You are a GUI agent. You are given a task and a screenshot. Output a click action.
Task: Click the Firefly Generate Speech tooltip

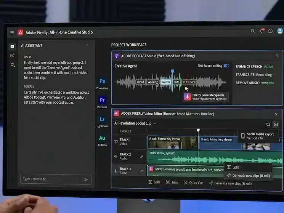205,97
